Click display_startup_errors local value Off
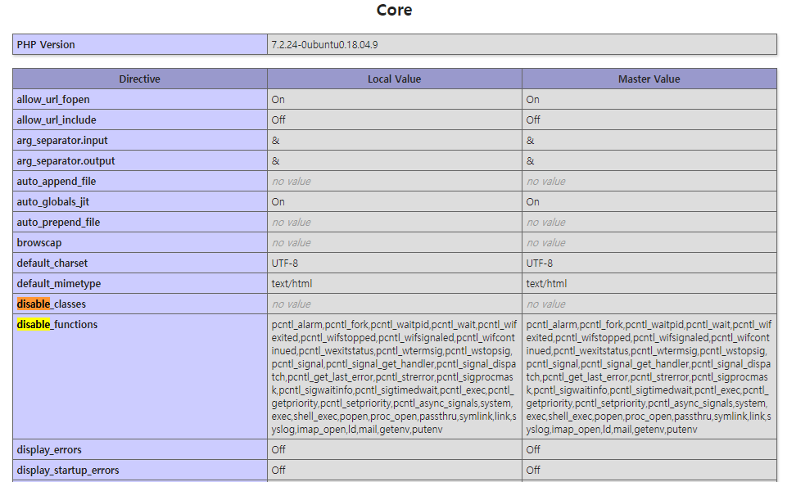787x482 pixels. click(278, 471)
